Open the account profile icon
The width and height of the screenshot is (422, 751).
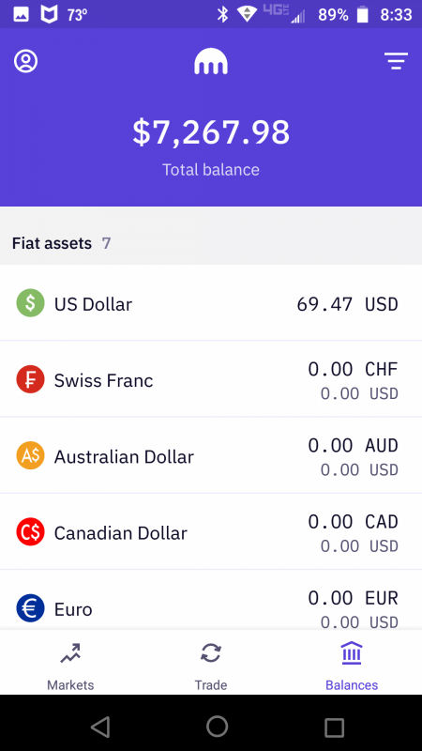26,61
